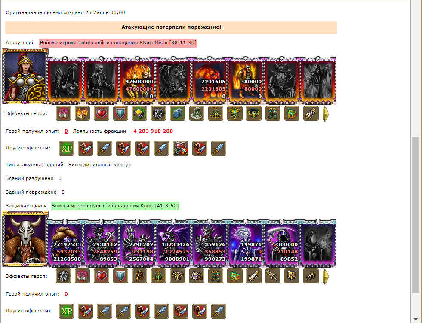Open the attacker's hero experience link showing 0
The height and width of the screenshot is (323, 422).
[x=66, y=131]
